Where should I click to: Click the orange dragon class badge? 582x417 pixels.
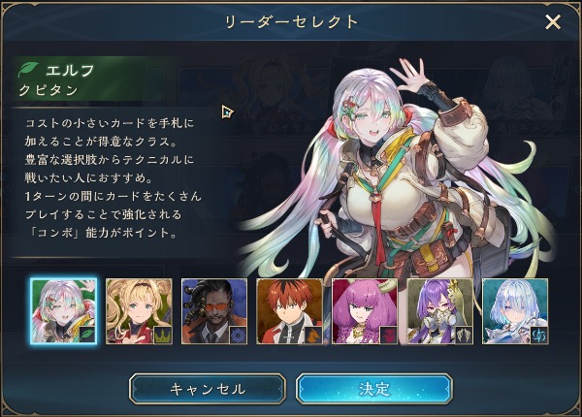pos(313,336)
